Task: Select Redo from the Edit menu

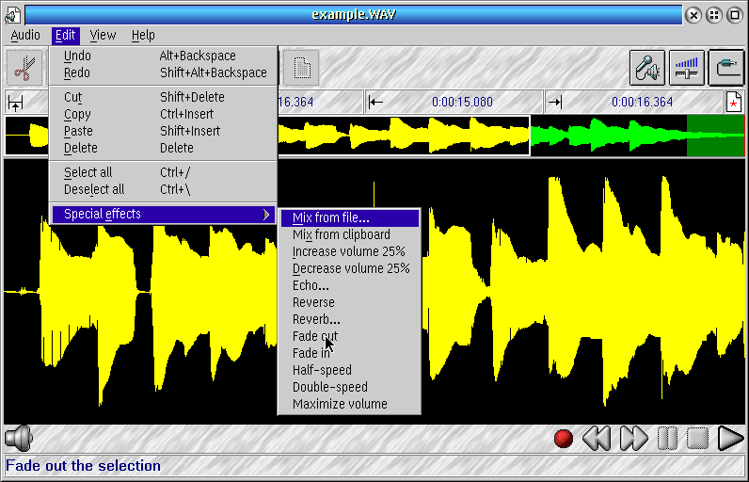Action: (164, 73)
